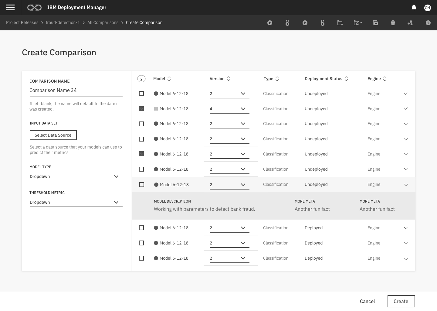The height and width of the screenshot is (311, 437).
Task: Uncheck the checked model row with version 2
Action: click(141, 154)
